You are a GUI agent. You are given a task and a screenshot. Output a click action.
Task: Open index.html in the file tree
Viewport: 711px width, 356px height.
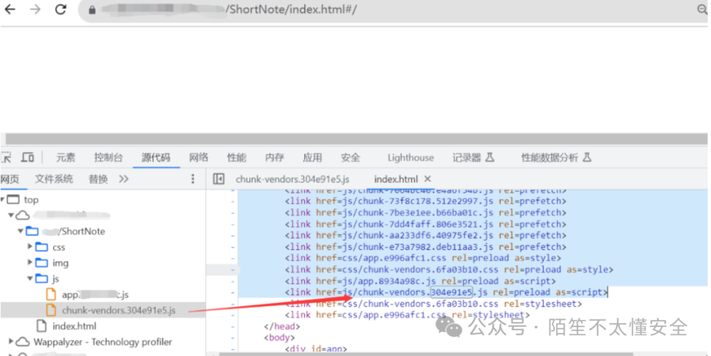click(74, 326)
